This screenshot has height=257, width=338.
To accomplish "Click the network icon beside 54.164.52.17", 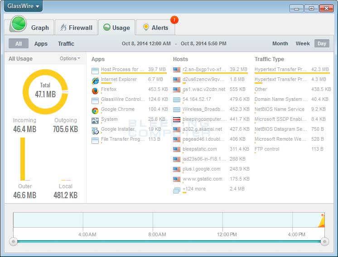I will click(x=177, y=100).
